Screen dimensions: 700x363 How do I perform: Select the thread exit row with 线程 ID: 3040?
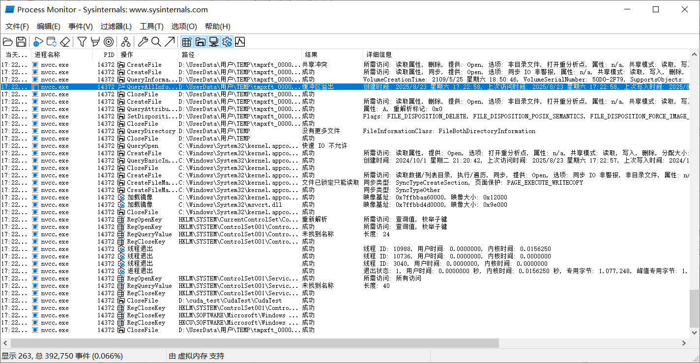[x=345, y=264]
